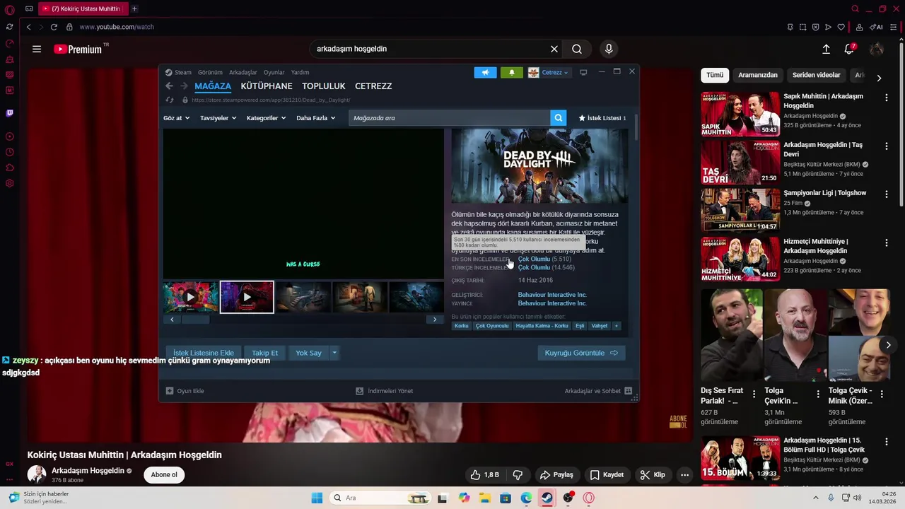Open options for Sapık Muhittin video
905x509 pixels.
pos(886,98)
